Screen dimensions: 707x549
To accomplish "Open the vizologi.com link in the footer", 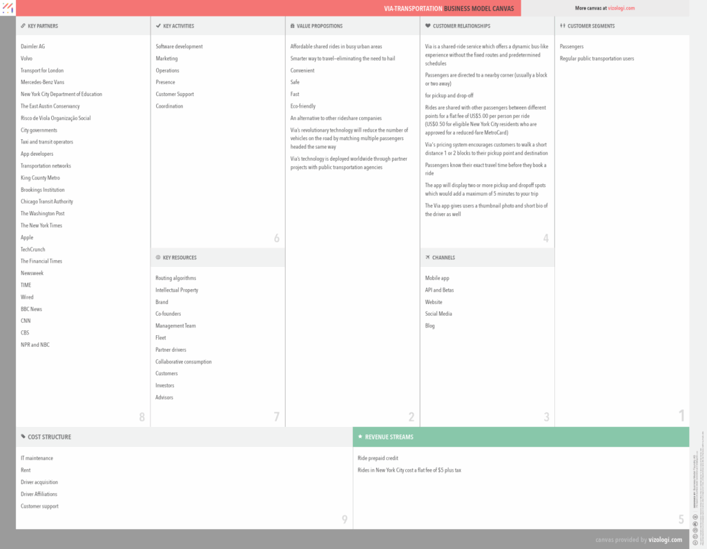I will tap(666, 539).
